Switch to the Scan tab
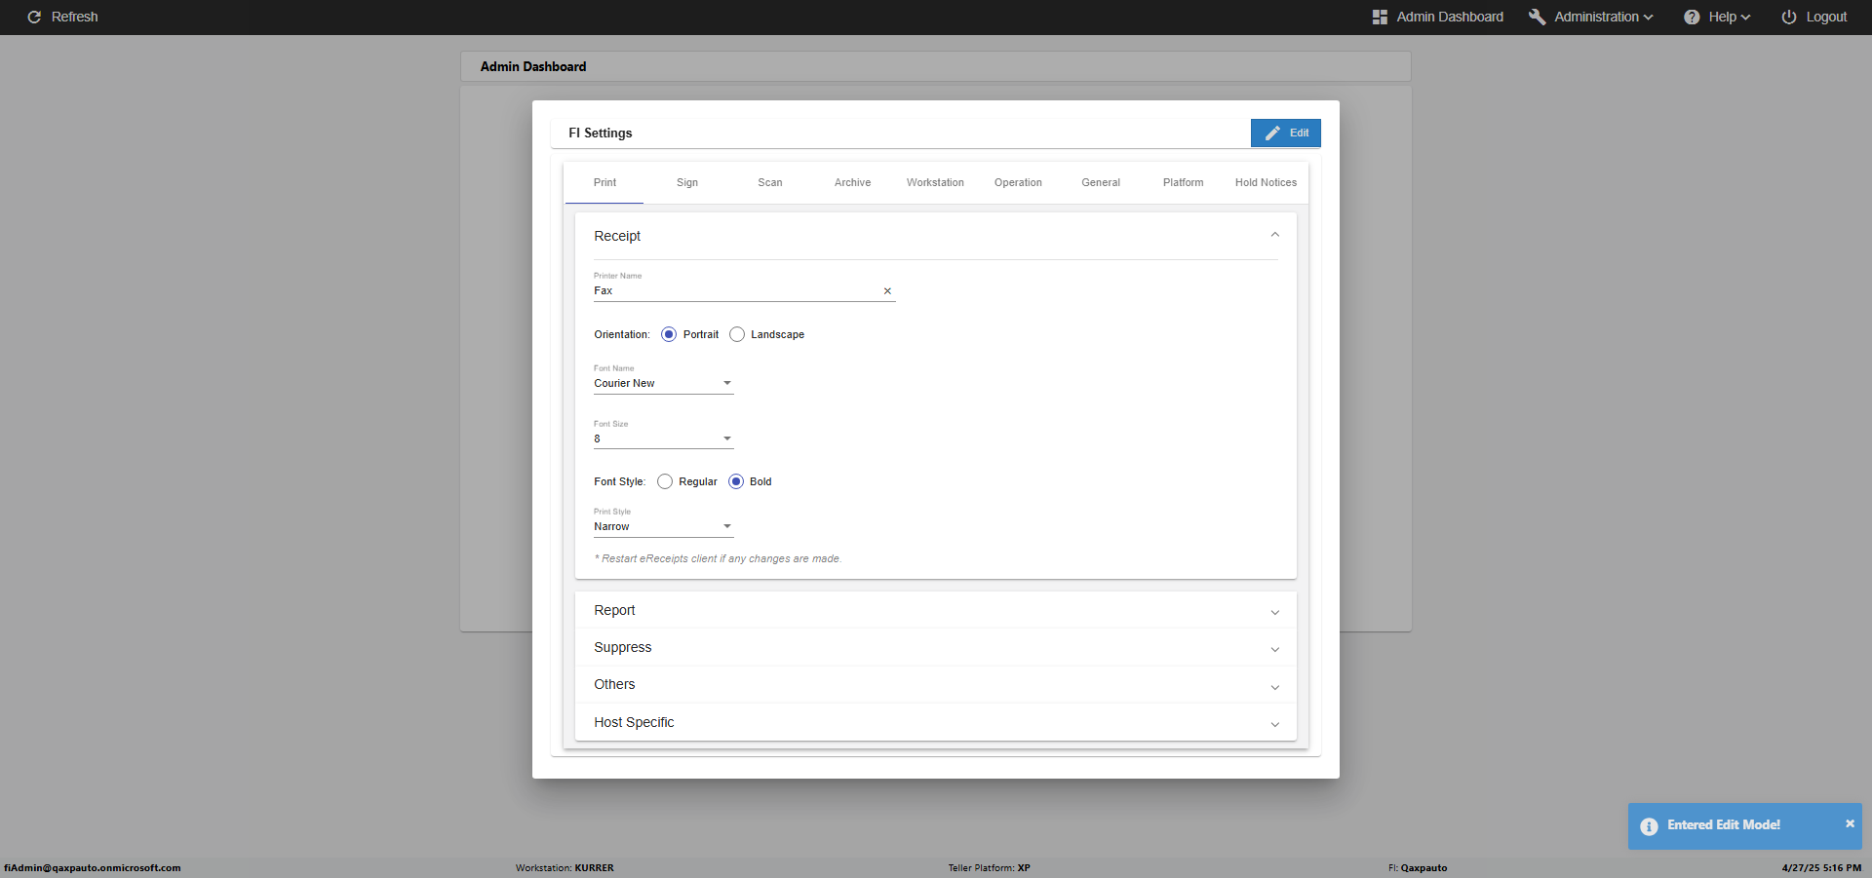 point(770,182)
